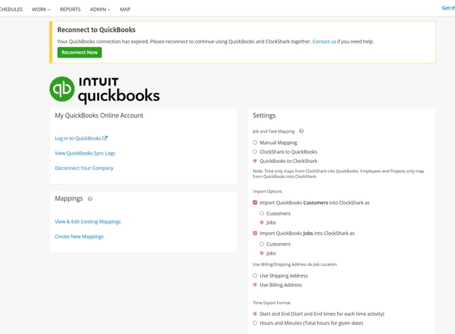This screenshot has width=455, height=334.
Task: Click the link in the top right corner
Action: point(448,8)
